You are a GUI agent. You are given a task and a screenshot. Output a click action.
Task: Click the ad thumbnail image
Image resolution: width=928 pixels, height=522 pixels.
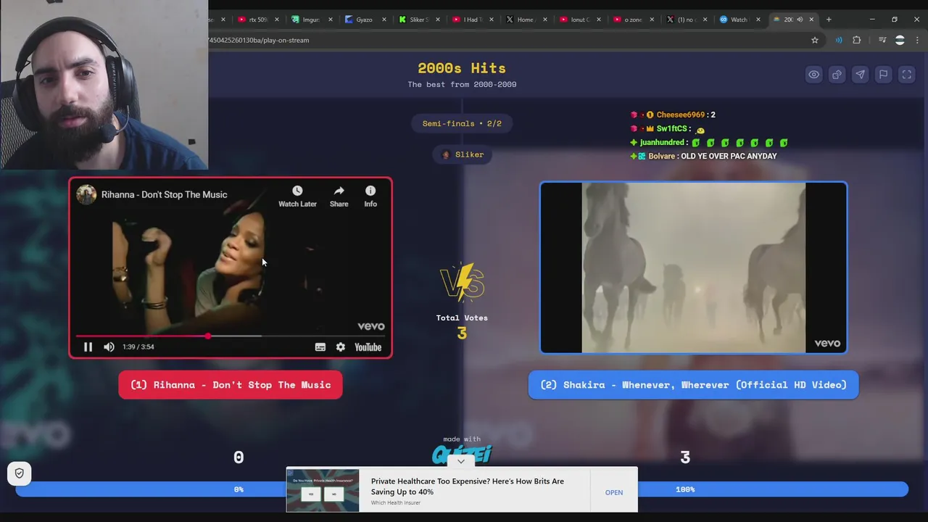click(x=323, y=491)
